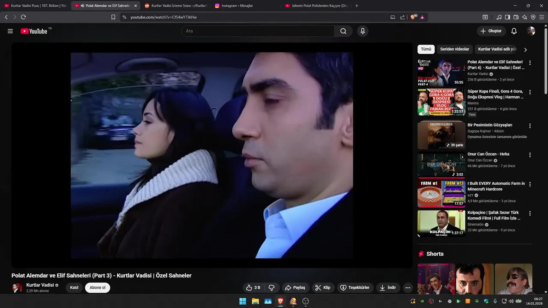Open options for Automatic Farm Minecraft video
The width and height of the screenshot is (548, 308).
point(530,184)
